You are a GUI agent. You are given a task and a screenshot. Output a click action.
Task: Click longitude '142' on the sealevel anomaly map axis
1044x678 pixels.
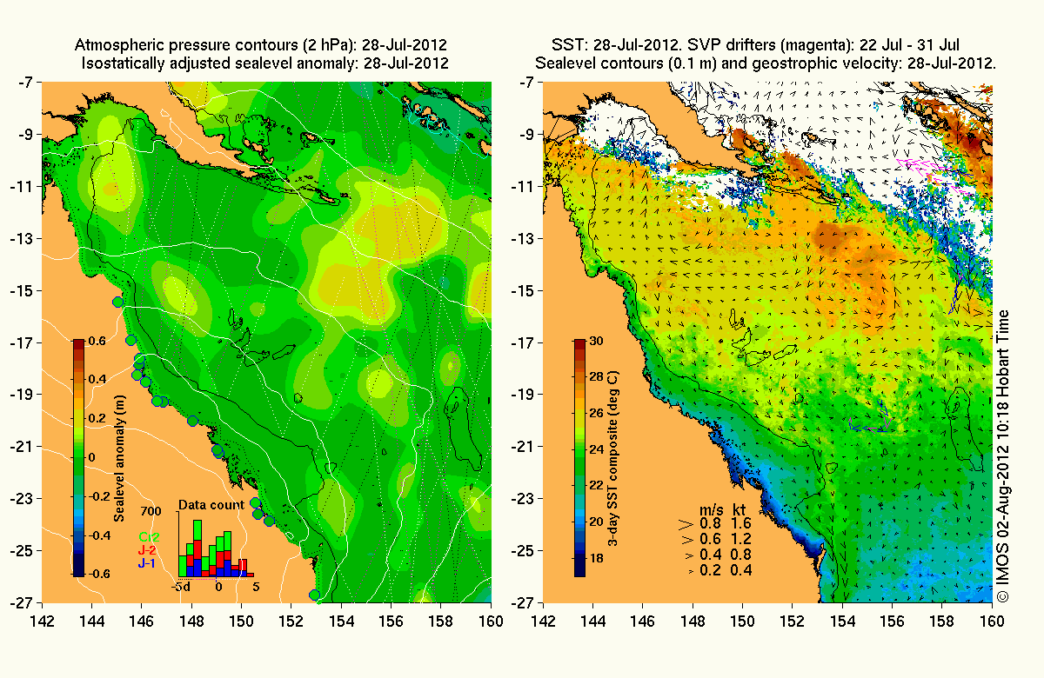pyautogui.click(x=43, y=621)
